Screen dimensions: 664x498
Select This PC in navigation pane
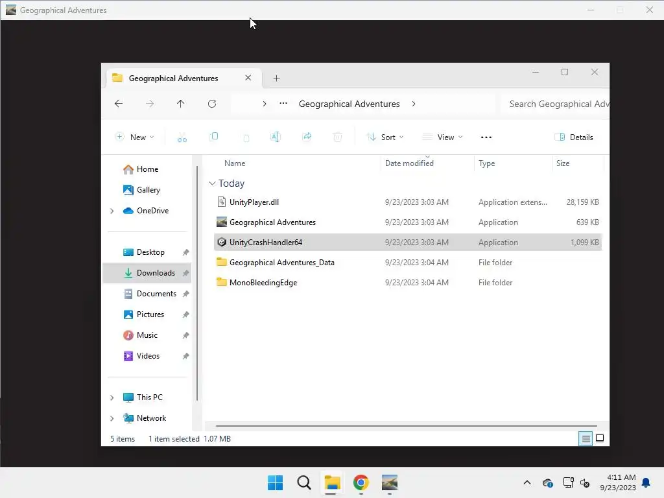tap(149, 397)
